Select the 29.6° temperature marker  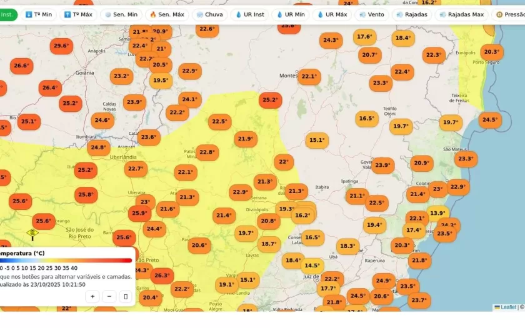tap(61, 46)
